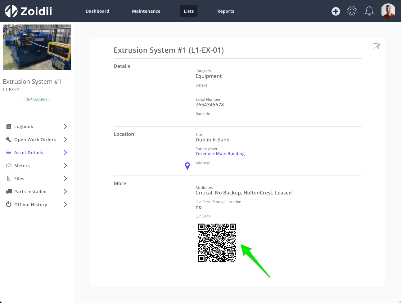This screenshot has height=303, width=401.
Task: Expand the Offline History chevron
Action: [x=65, y=204]
